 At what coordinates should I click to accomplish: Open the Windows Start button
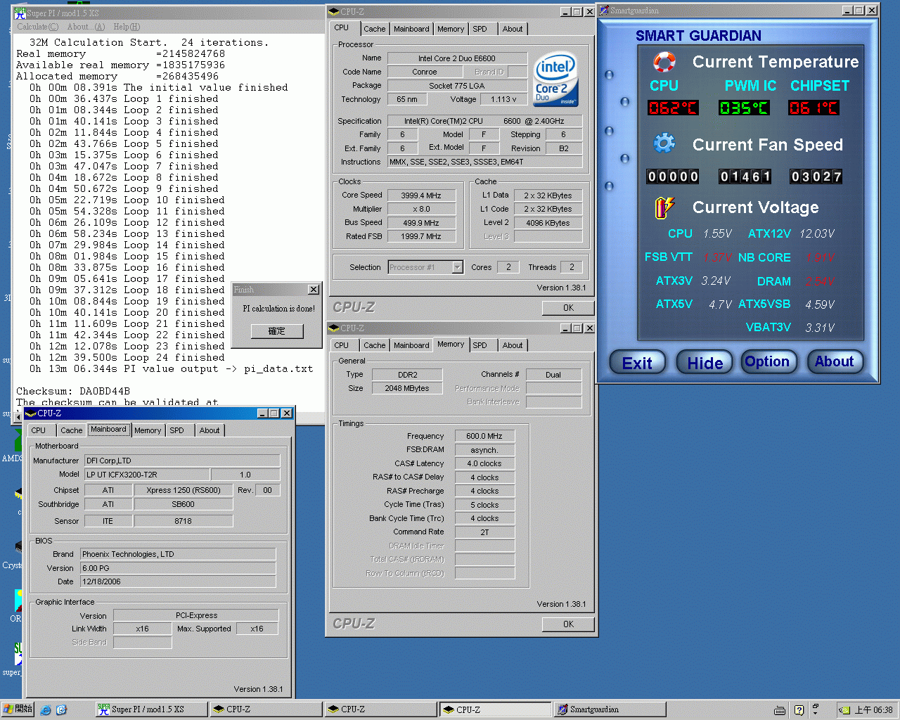pyautogui.click(x=18, y=709)
